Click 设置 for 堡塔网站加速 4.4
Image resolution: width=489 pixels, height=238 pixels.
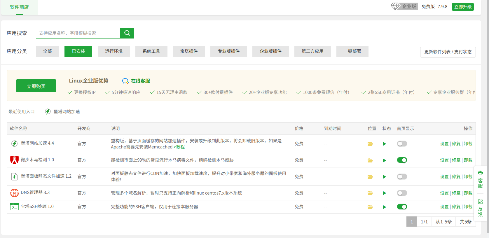444,144
